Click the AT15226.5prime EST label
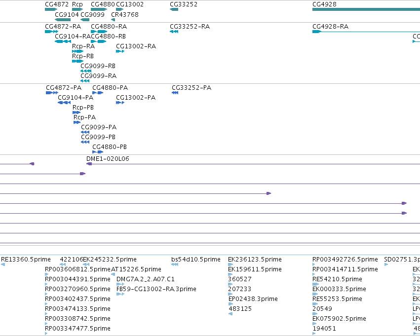The width and height of the screenshot is (420, 336). point(136,269)
